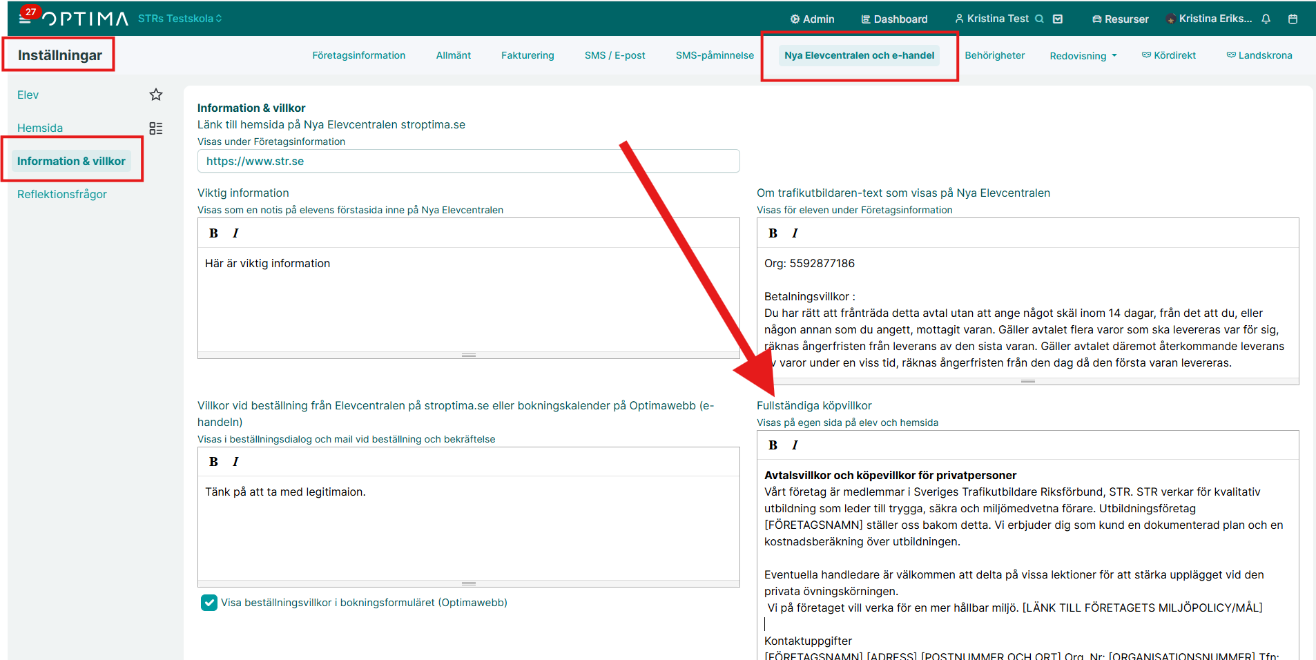This screenshot has height=660, width=1316.
Task: Open the STRs Testskola school selector
Action: tap(180, 19)
